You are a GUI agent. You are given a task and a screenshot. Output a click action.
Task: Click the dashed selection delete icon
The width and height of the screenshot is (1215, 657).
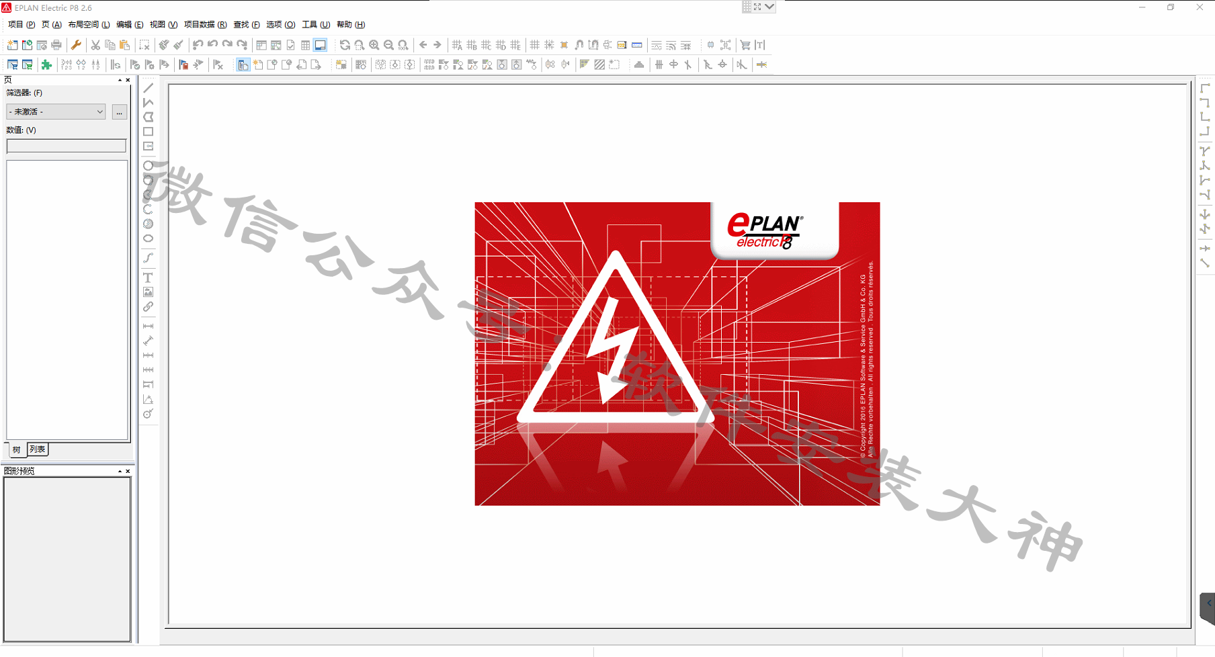pos(144,45)
